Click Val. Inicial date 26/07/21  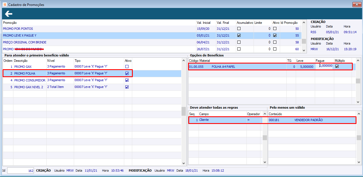pyautogui.click(x=203, y=49)
